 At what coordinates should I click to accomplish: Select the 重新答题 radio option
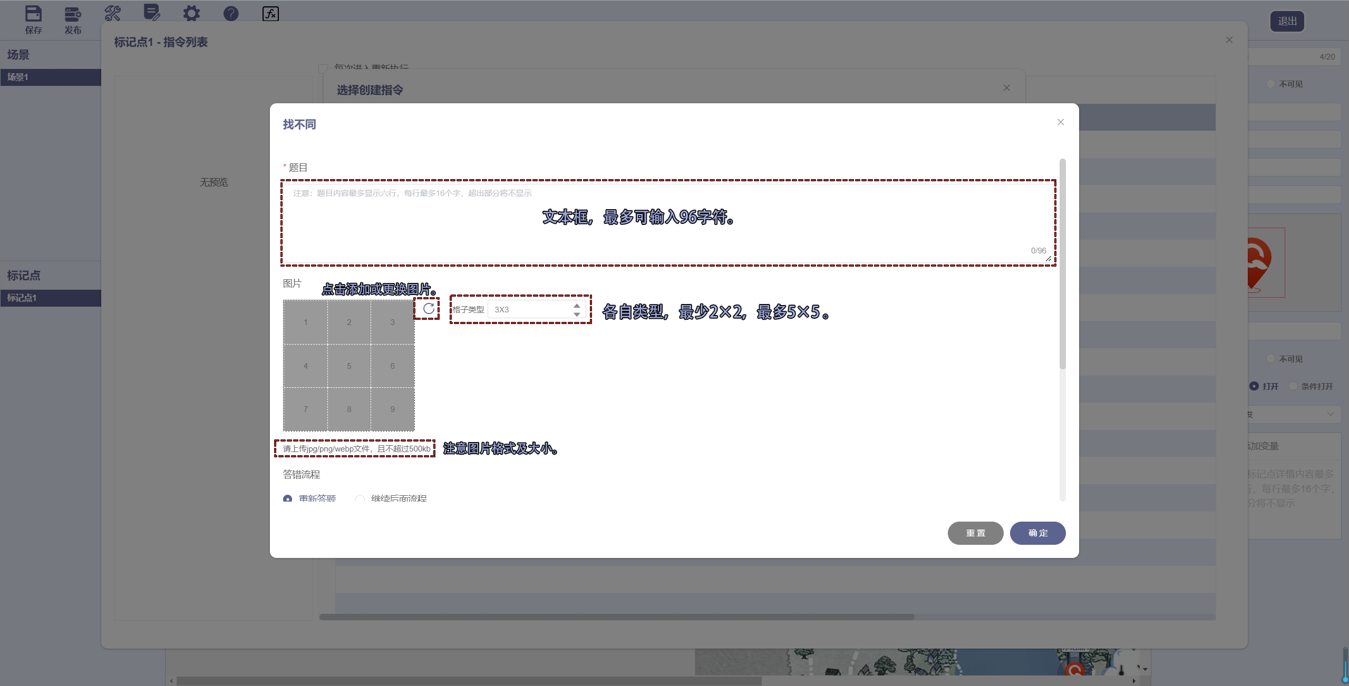tap(288, 498)
